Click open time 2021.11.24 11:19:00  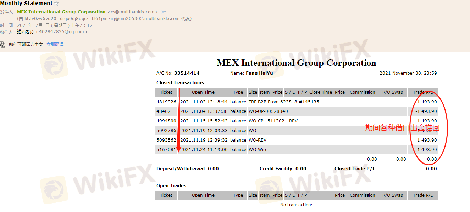204,150
